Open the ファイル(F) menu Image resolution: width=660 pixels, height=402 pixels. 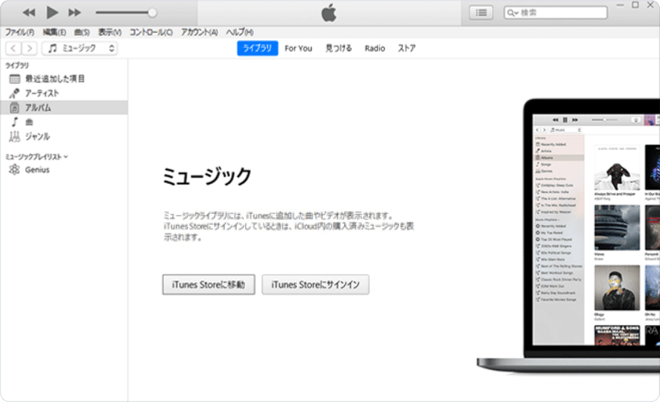(x=20, y=32)
